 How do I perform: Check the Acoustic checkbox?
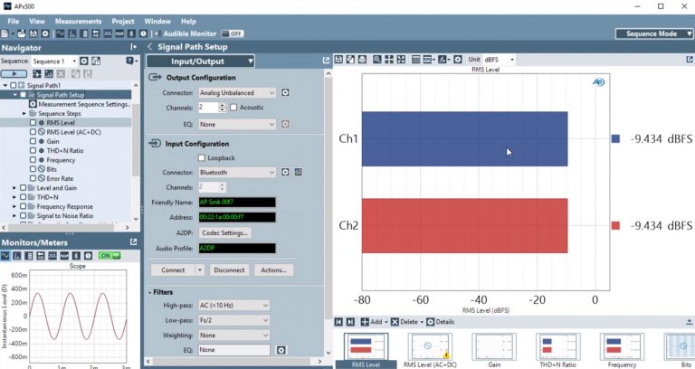234,107
